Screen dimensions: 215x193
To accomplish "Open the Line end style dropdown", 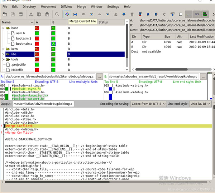I will pyautogui.click(x=200, y=104).
